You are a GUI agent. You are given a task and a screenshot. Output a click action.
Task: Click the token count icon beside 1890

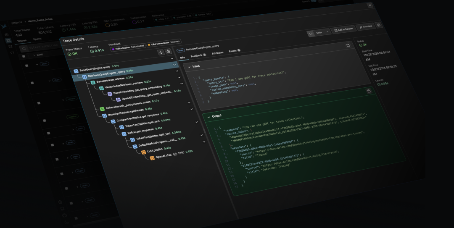[175, 154]
